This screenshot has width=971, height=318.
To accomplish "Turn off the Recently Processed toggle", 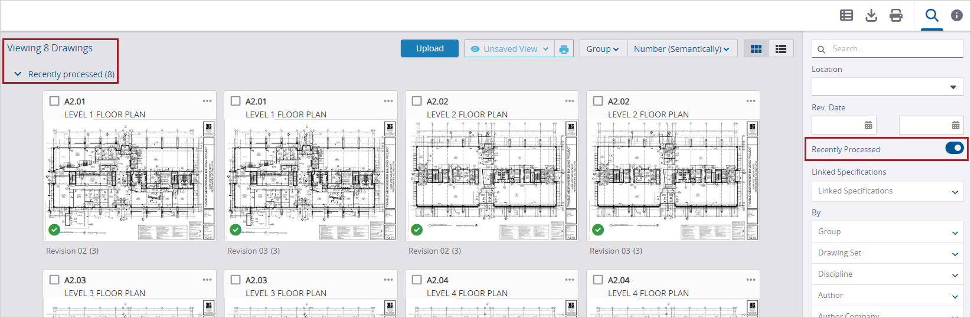I will coord(954,148).
